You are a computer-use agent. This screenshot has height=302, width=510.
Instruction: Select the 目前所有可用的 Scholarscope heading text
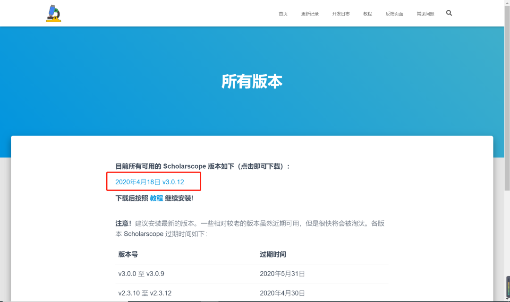click(x=203, y=166)
